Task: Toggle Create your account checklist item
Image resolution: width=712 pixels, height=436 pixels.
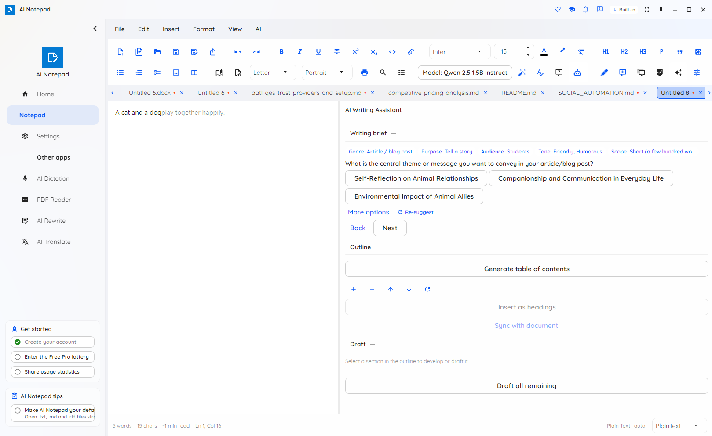Action: click(x=53, y=342)
